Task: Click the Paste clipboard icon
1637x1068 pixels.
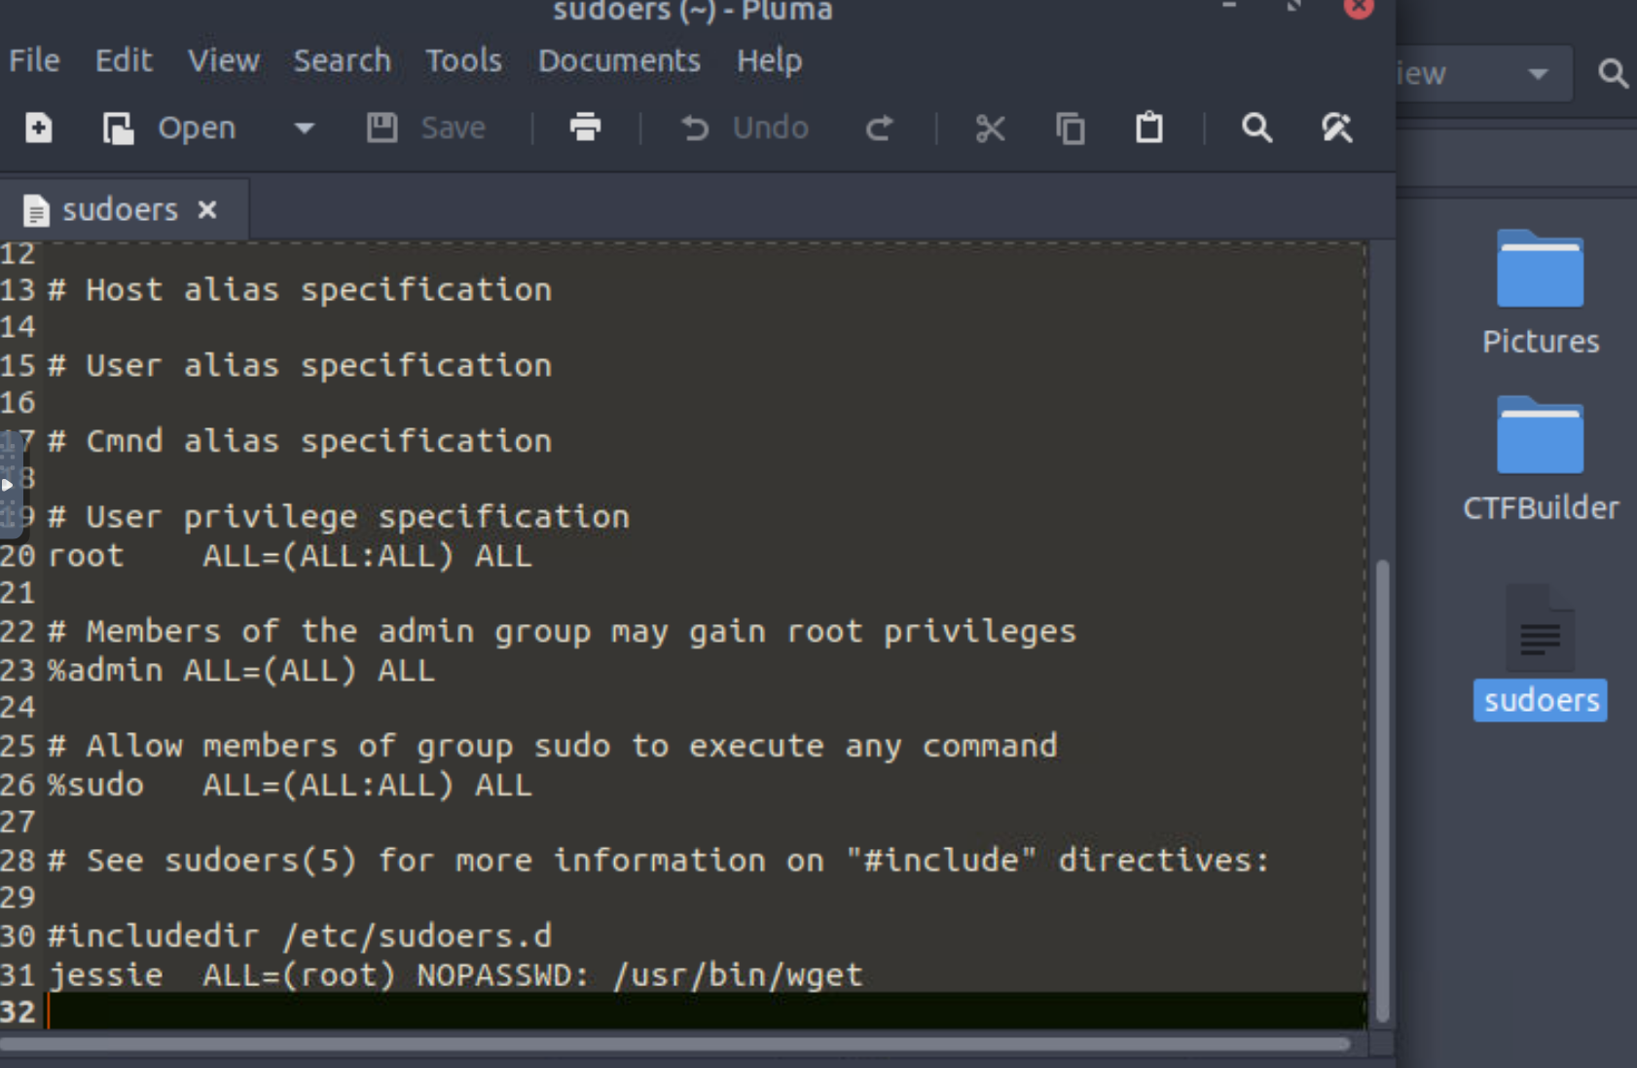Action: click(1149, 128)
